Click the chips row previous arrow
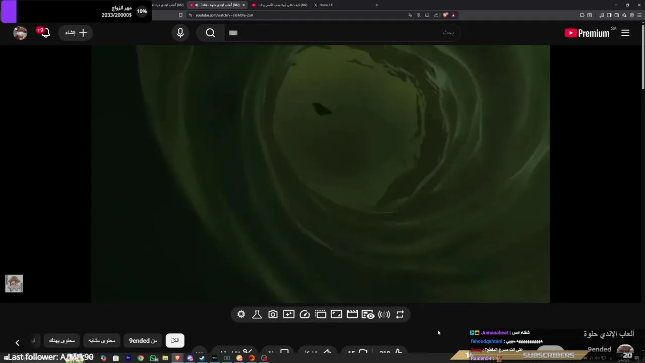This screenshot has height=363, width=645. 17,343
